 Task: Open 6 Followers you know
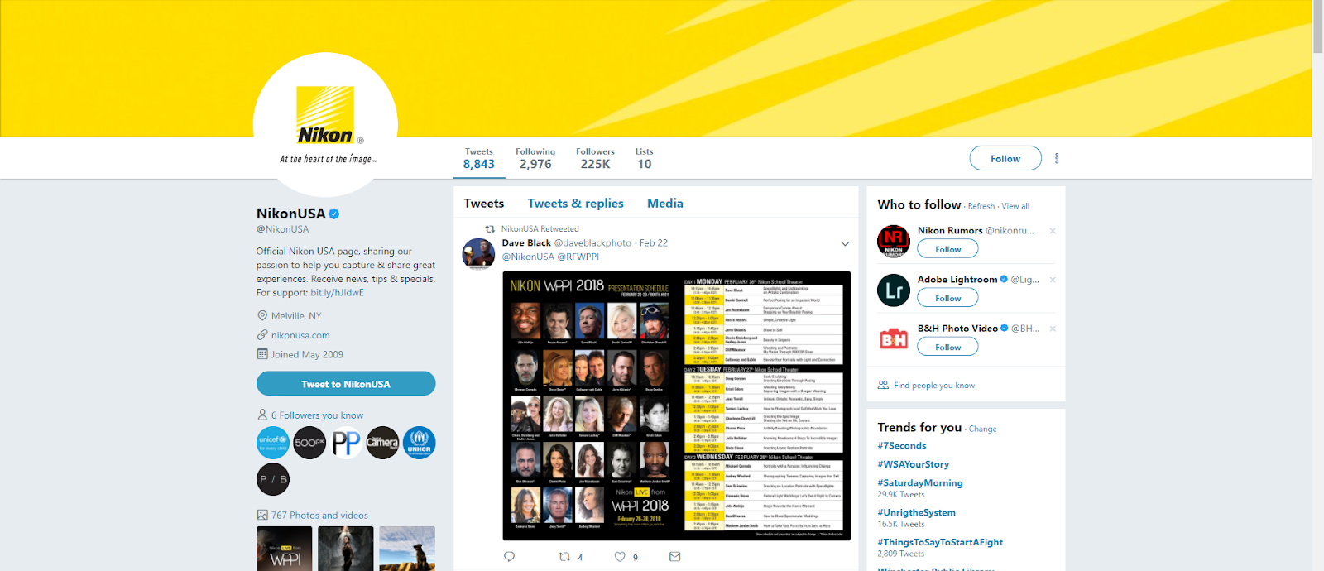[x=318, y=415]
